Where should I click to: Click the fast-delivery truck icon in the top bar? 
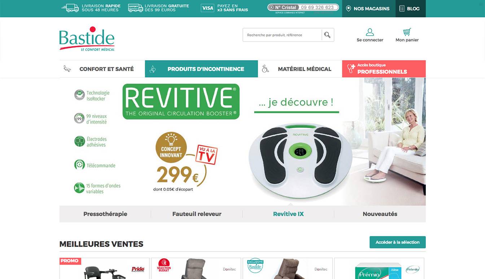[70, 8]
